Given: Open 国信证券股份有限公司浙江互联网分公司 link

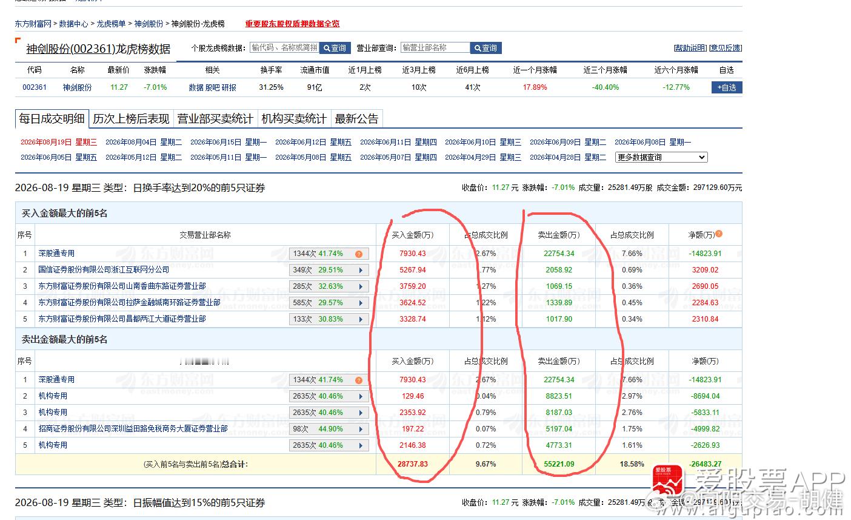Looking at the screenshot, I should [104, 269].
